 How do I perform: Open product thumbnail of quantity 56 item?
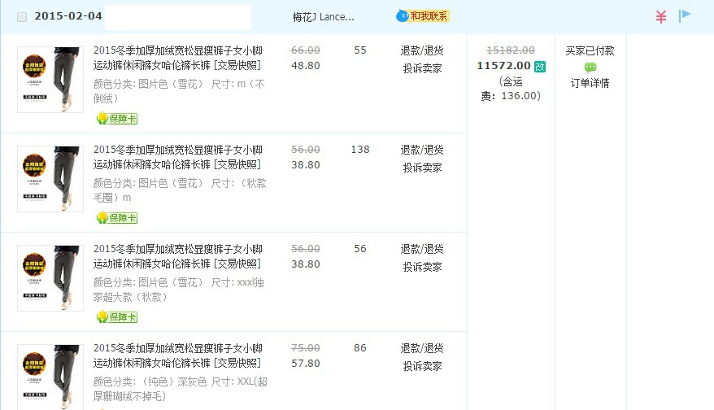[x=50, y=278]
